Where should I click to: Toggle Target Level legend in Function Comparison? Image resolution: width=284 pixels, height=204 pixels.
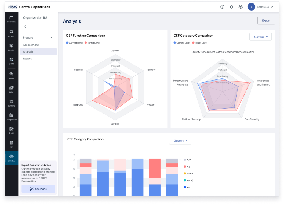click(x=92, y=43)
